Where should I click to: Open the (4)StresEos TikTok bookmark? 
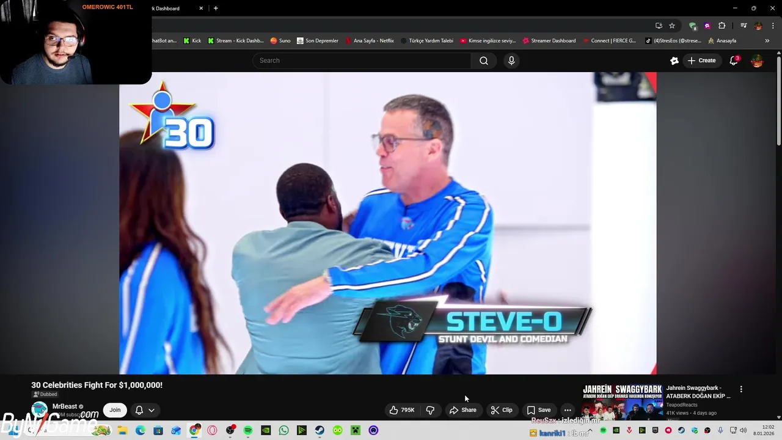point(673,41)
